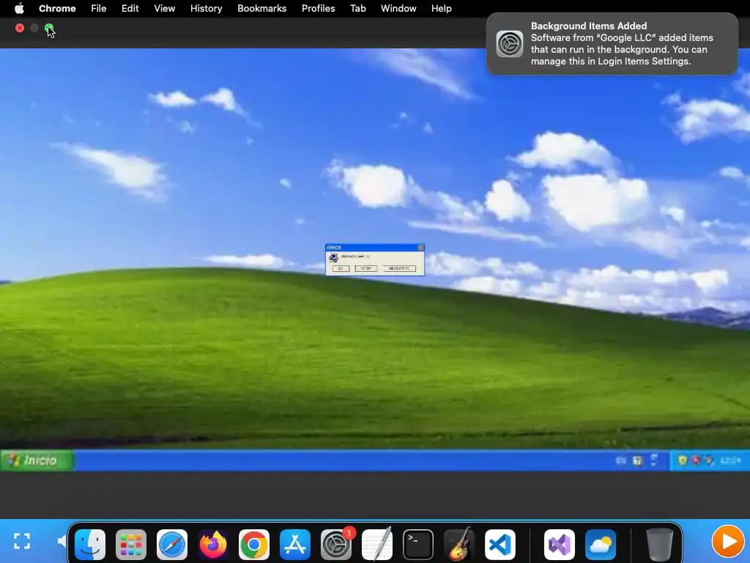This screenshot has width=750, height=563.
Task: Open the Bookmarks menu
Action: 261,8
